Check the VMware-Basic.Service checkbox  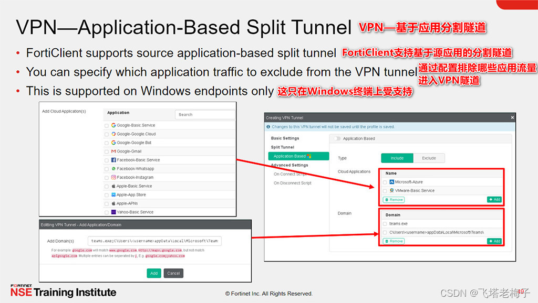[385, 191]
